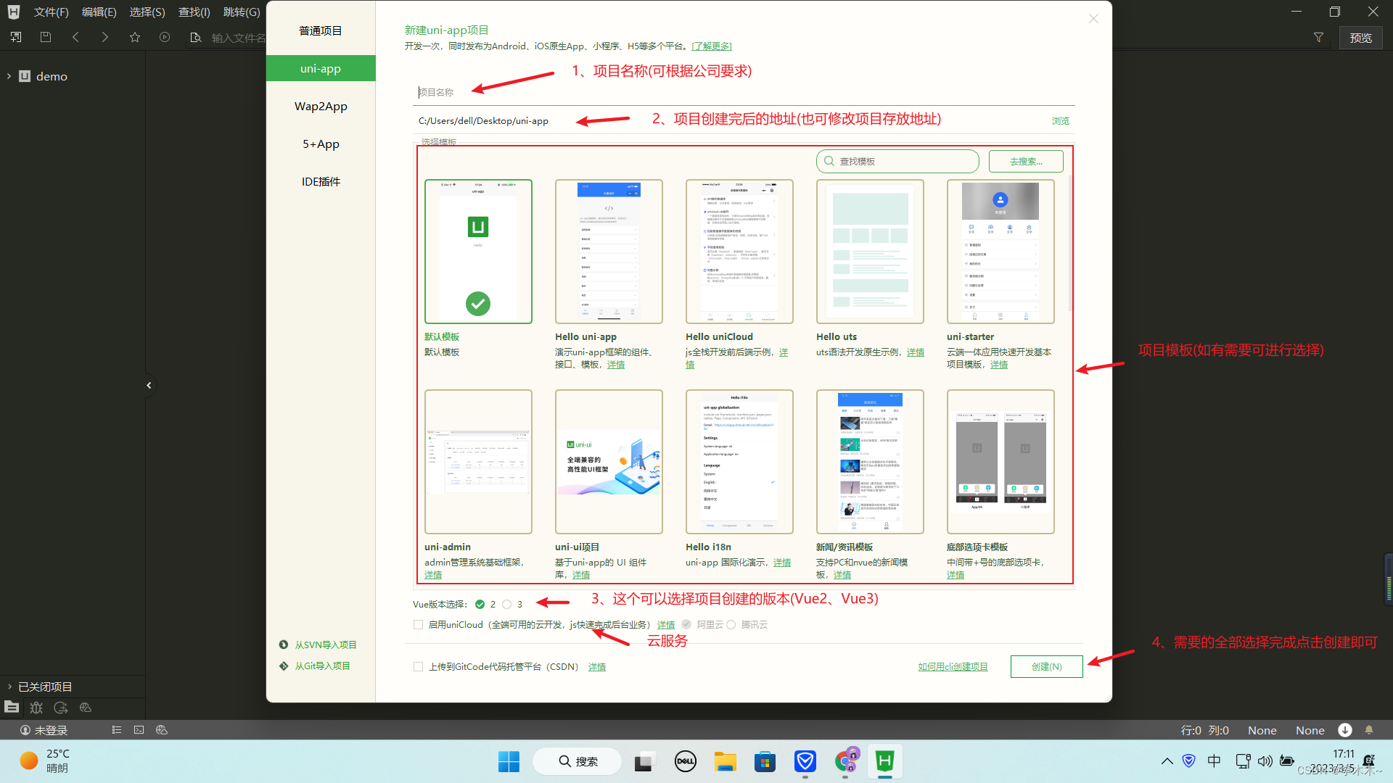Open the 选择(S) menu
The image size is (1393, 783).
[x=147, y=12]
